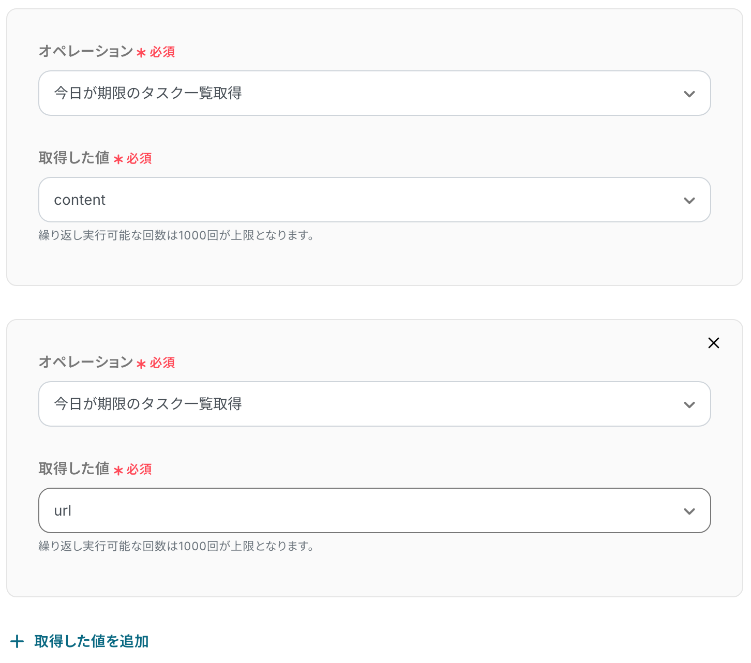Click the 取得した値 label above the url field
751x663 pixels.
(74, 469)
